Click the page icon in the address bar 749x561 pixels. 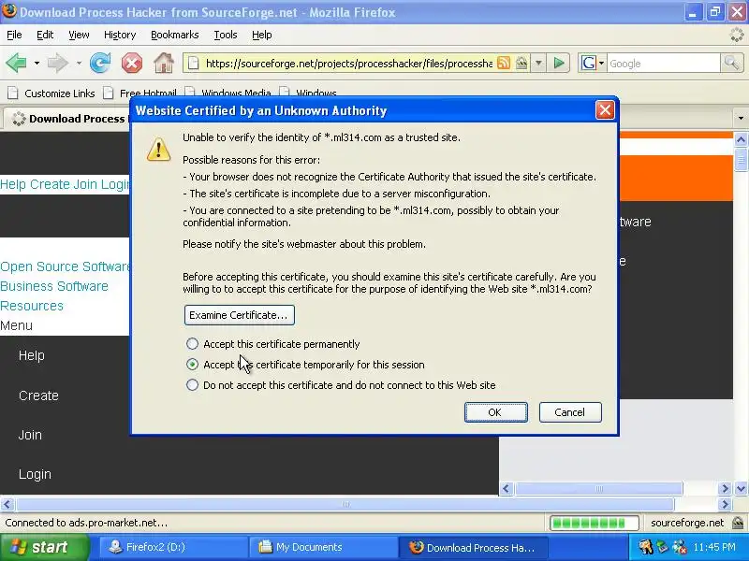coord(193,63)
